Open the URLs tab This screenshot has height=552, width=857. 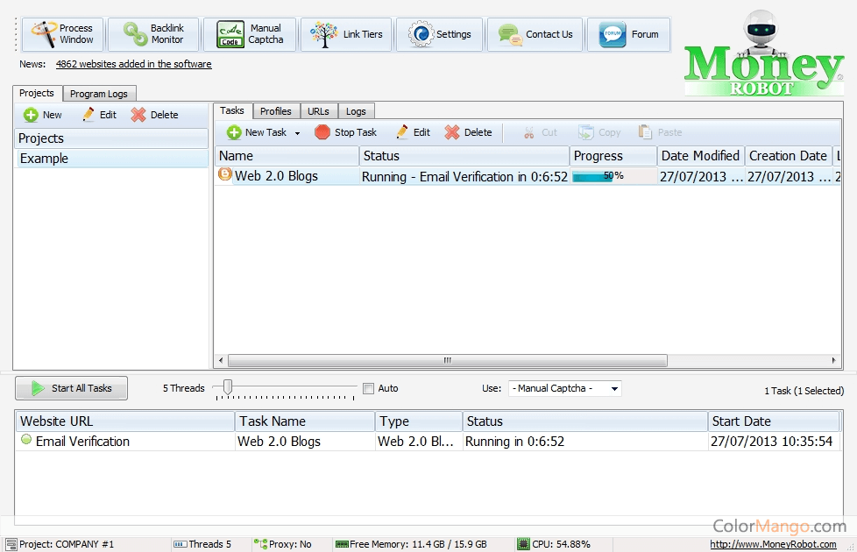pos(318,111)
